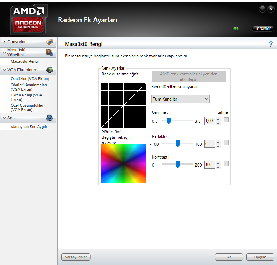Increase Parlaklık value with up arrow

tap(218, 142)
